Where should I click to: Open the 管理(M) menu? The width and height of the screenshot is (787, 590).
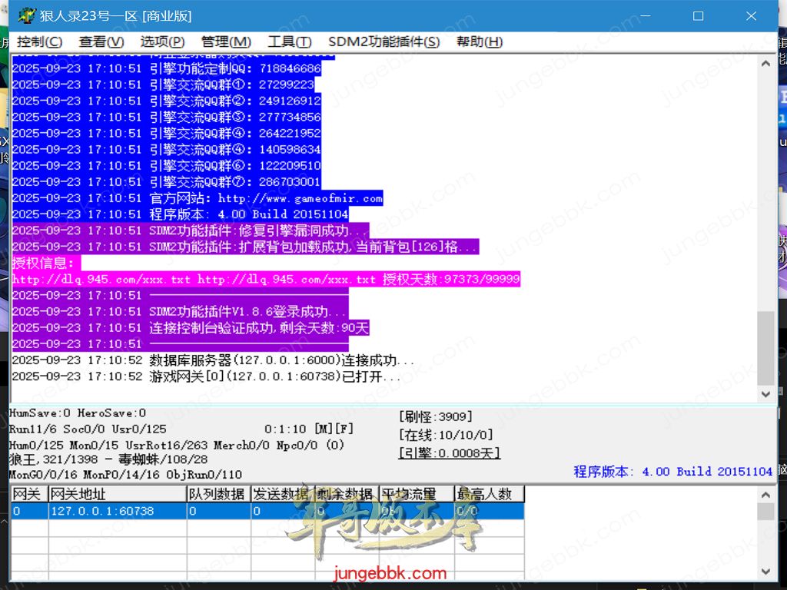pyautogui.click(x=226, y=41)
